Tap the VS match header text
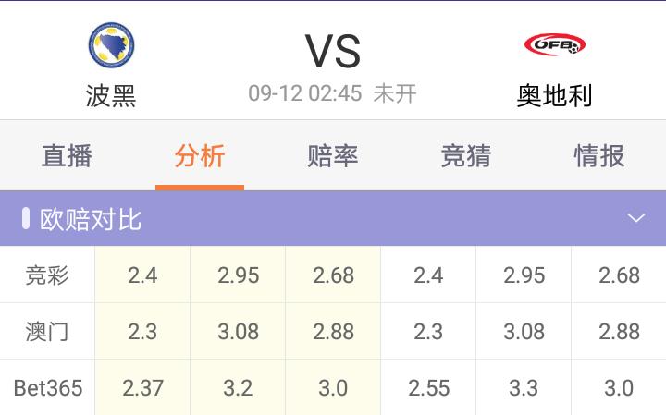This screenshot has height=415, width=666. point(333,51)
